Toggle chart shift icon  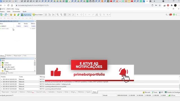pos(73,15)
